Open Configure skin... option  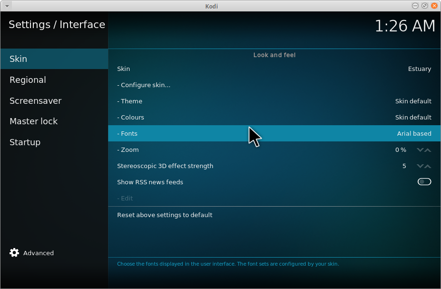click(x=274, y=85)
